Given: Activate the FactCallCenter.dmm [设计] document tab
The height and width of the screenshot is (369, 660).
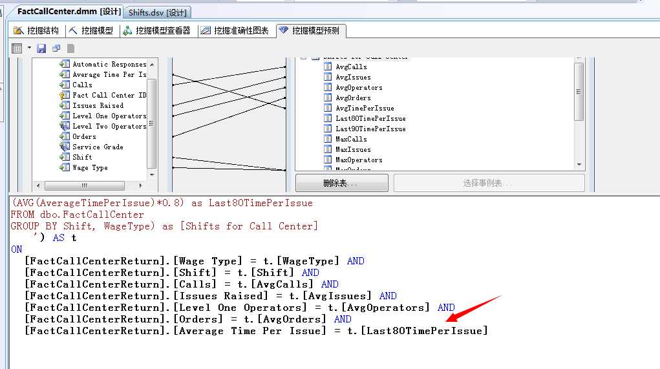Looking at the screenshot, I should pos(69,12).
